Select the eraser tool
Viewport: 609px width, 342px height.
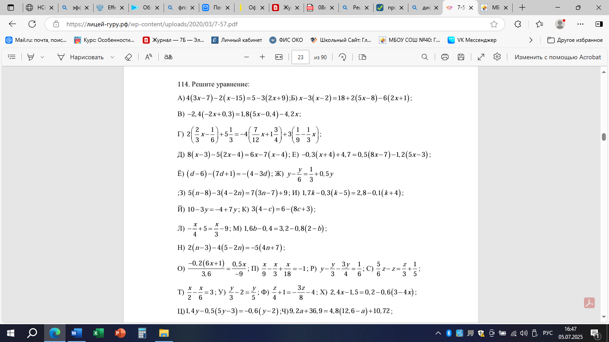(128, 57)
